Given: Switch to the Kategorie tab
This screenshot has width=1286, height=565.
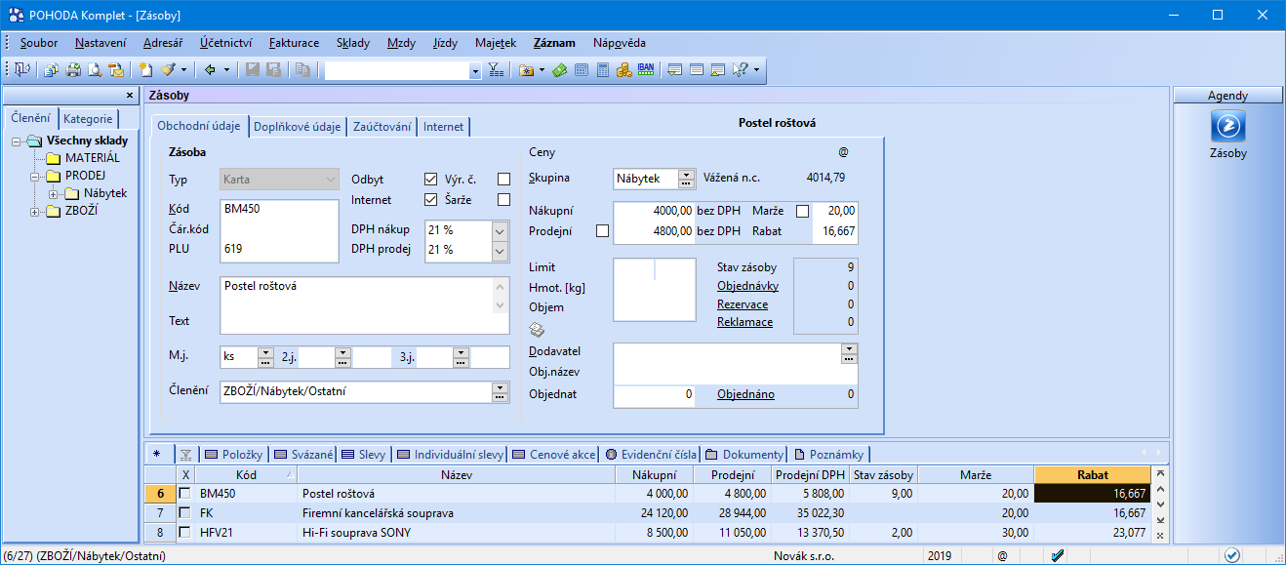Looking at the screenshot, I should [x=89, y=119].
